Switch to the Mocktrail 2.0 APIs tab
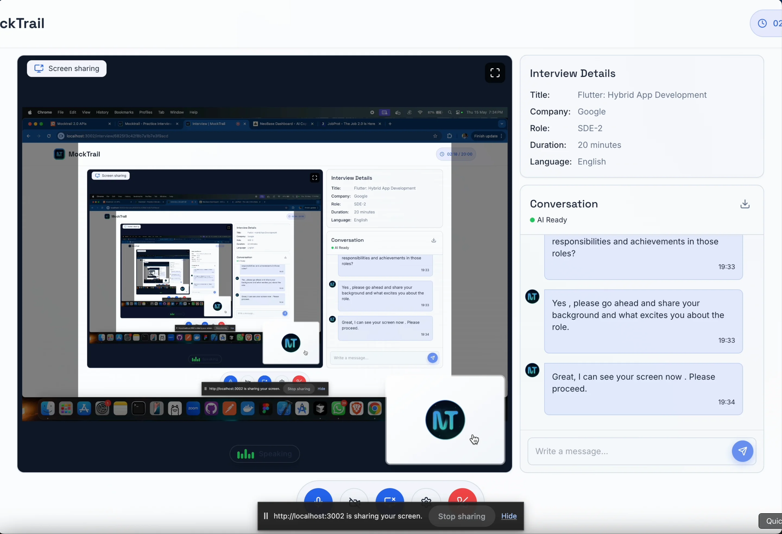 (x=80, y=124)
